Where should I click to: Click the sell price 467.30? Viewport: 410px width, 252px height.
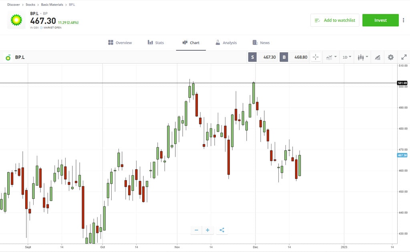coord(269,57)
